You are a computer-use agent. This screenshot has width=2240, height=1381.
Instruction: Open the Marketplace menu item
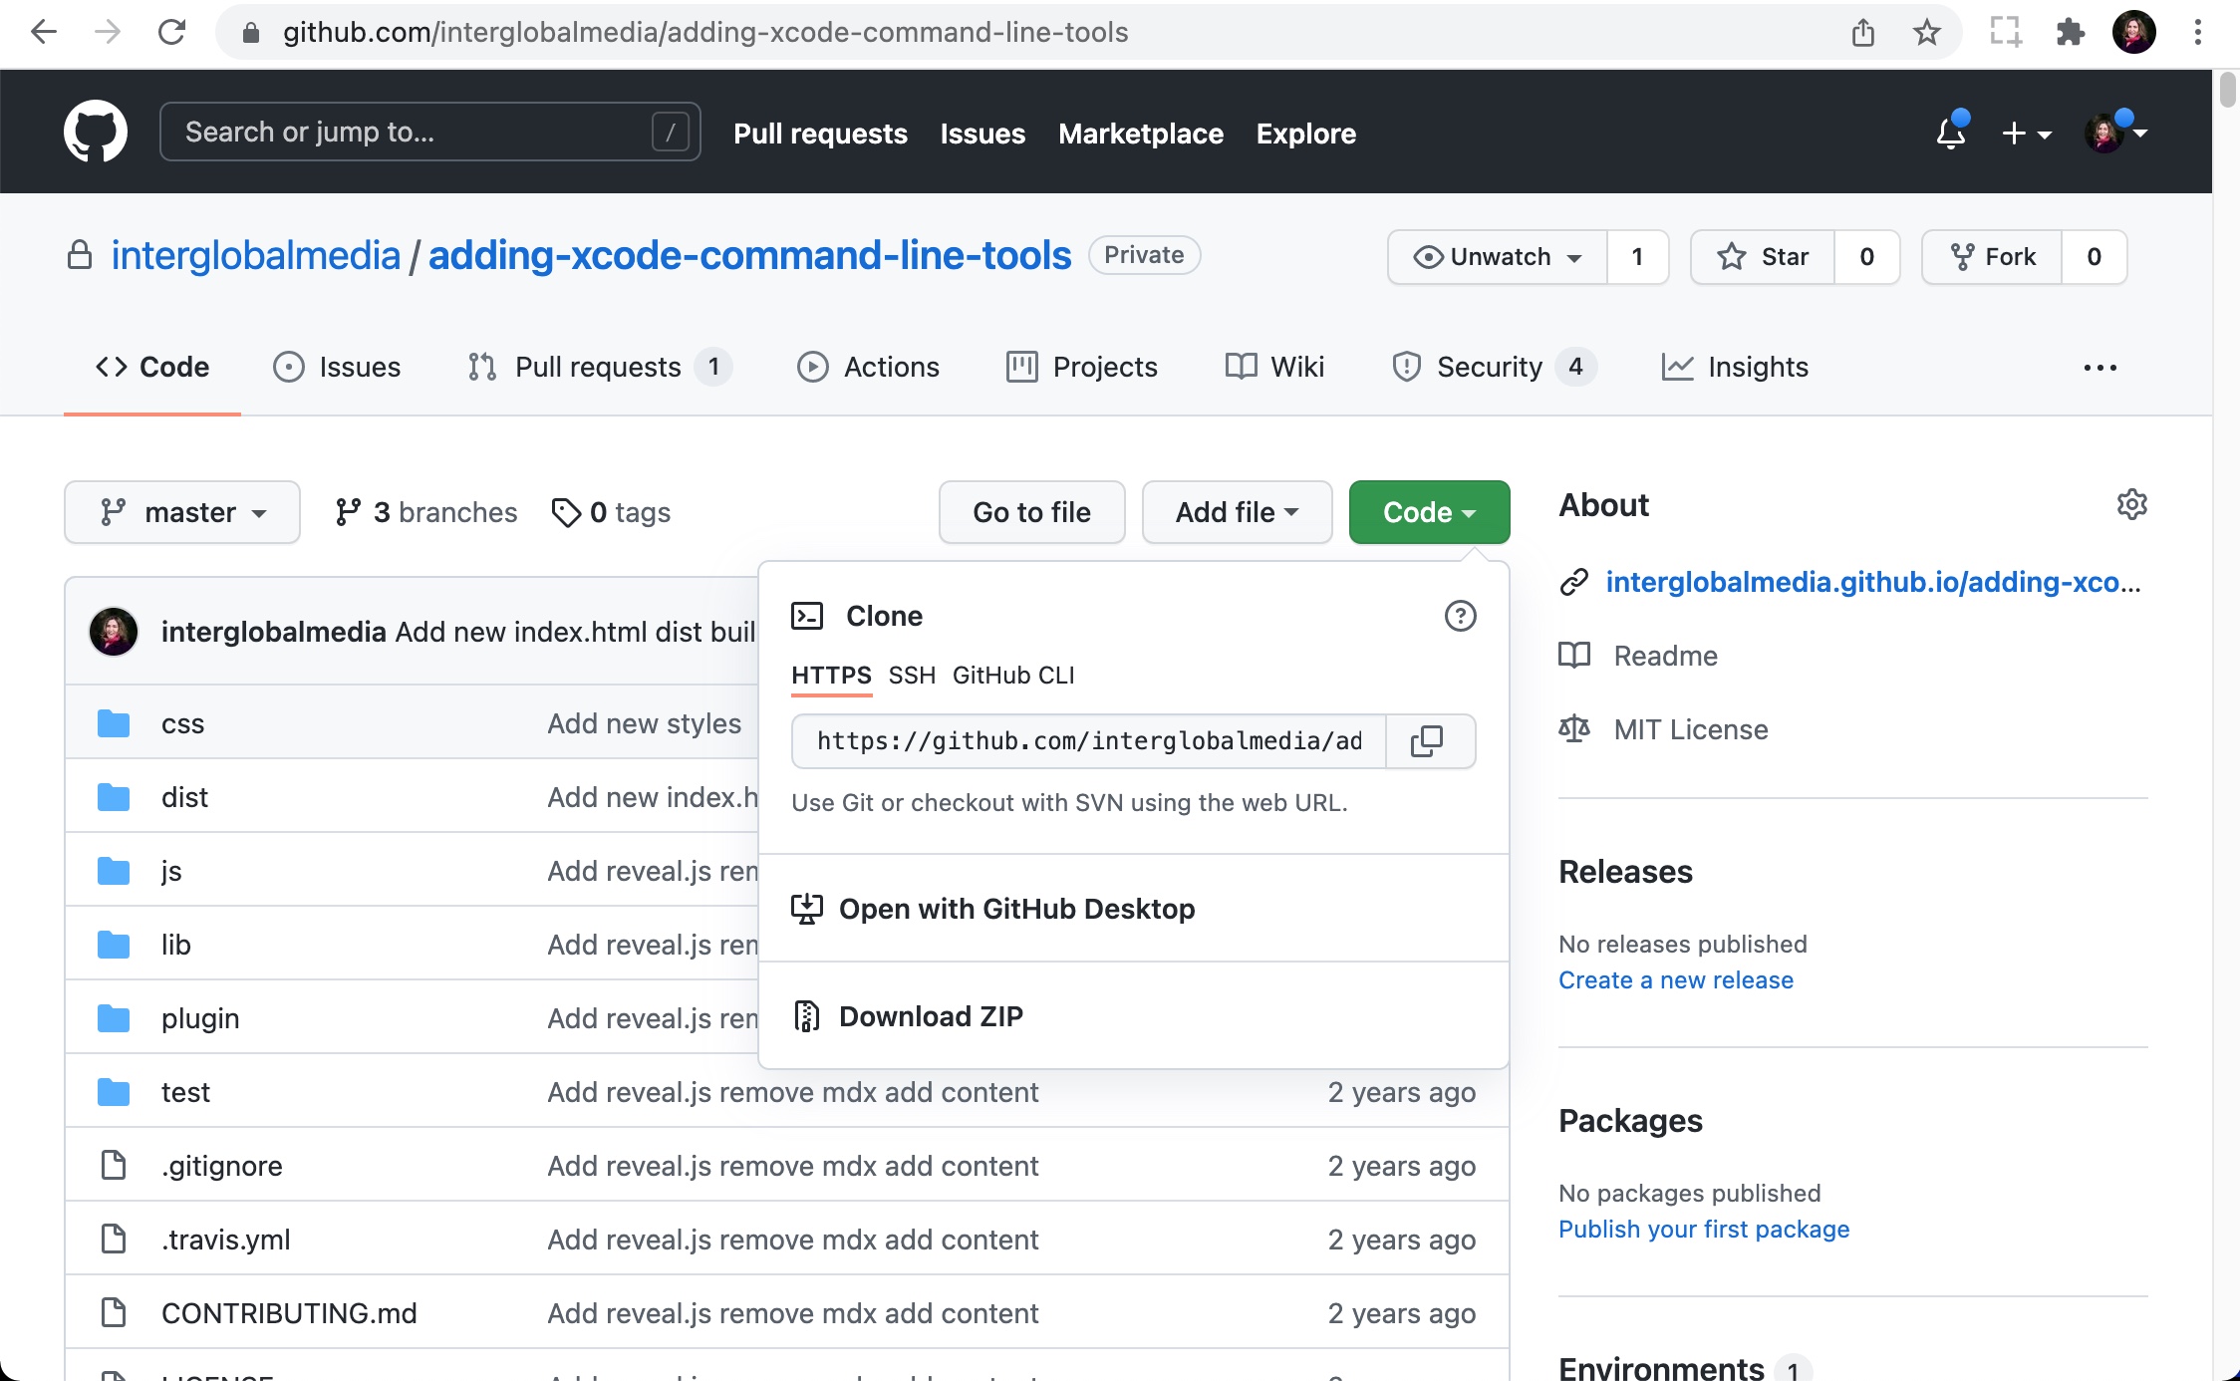click(x=1140, y=134)
